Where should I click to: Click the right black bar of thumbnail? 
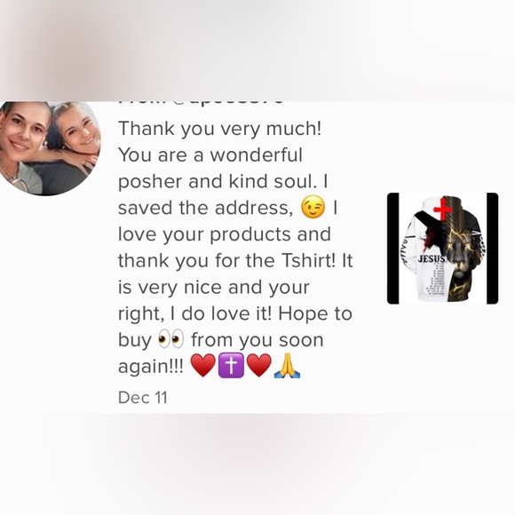(x=492, y=249)
